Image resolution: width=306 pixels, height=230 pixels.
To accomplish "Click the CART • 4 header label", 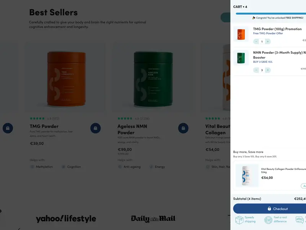I will [x=241, y=6].
